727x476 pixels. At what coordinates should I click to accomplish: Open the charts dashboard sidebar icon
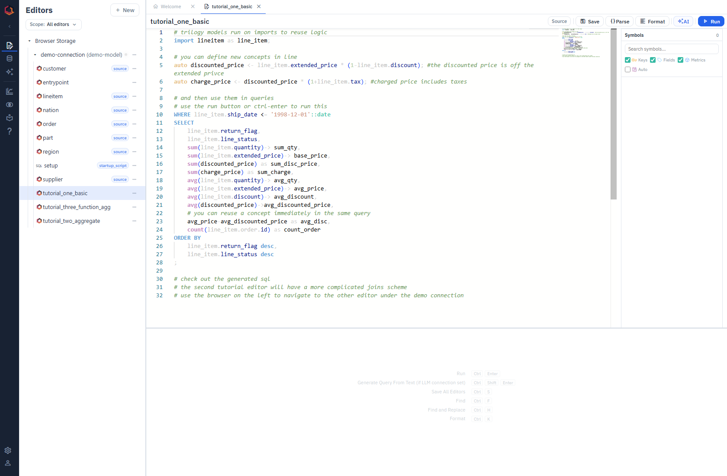click(x=10, y=91)
